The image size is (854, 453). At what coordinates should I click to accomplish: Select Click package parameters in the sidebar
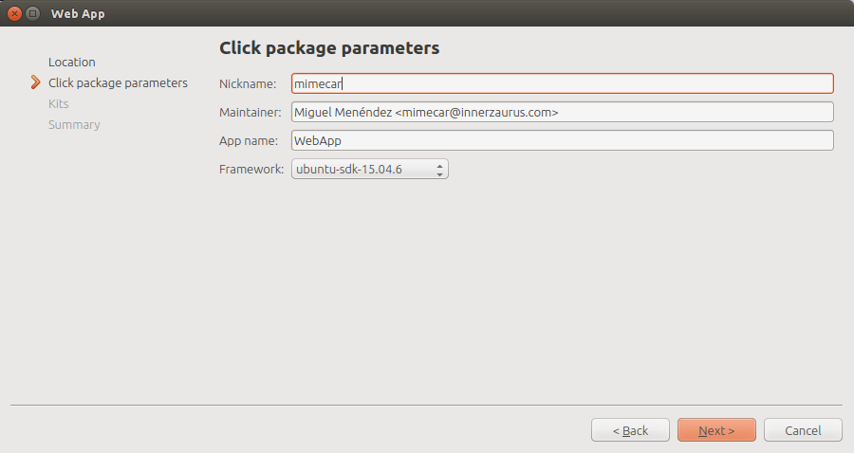click(118, 82)
